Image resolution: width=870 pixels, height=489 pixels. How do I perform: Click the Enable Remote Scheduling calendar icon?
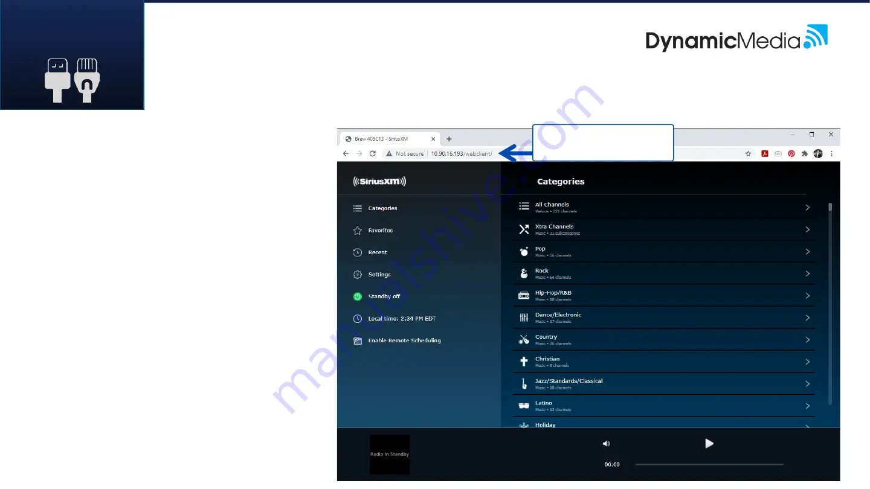(357, 340)
